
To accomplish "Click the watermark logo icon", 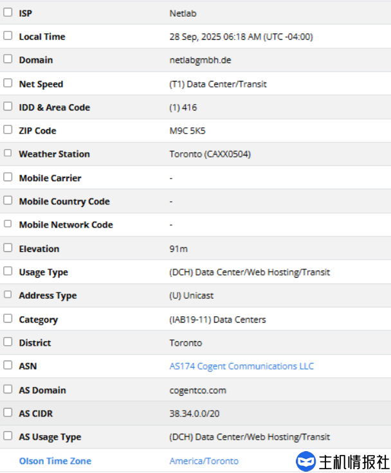I will (x=306, y=461).
